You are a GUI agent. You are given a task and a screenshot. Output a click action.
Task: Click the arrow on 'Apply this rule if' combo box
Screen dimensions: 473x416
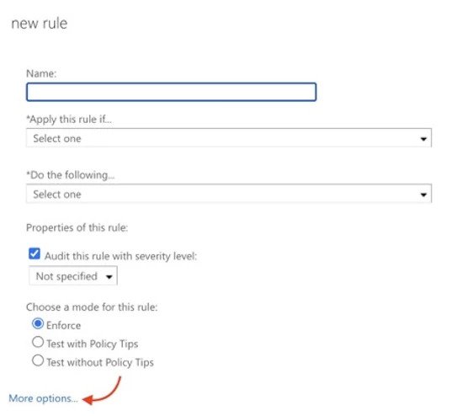pos(423,139)
